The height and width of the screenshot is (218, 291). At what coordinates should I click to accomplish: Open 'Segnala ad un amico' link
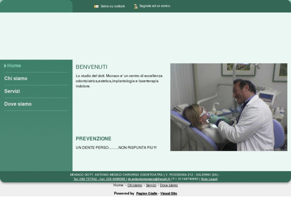point(155,6)
